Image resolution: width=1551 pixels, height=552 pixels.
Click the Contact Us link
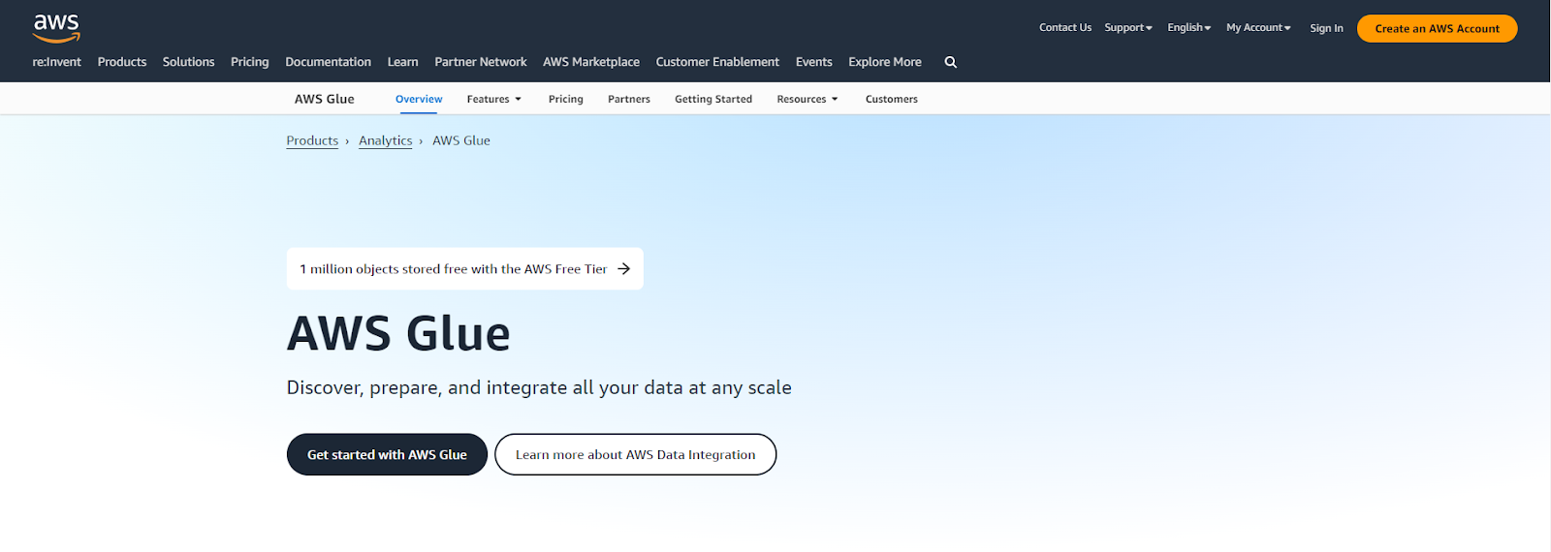[1065, 28]
